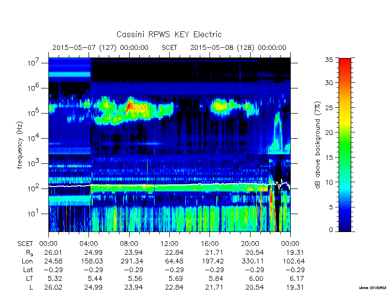The image size is (387, 290).
Task: Click the LT value '6.00'
Action: [x=256, y=278]
